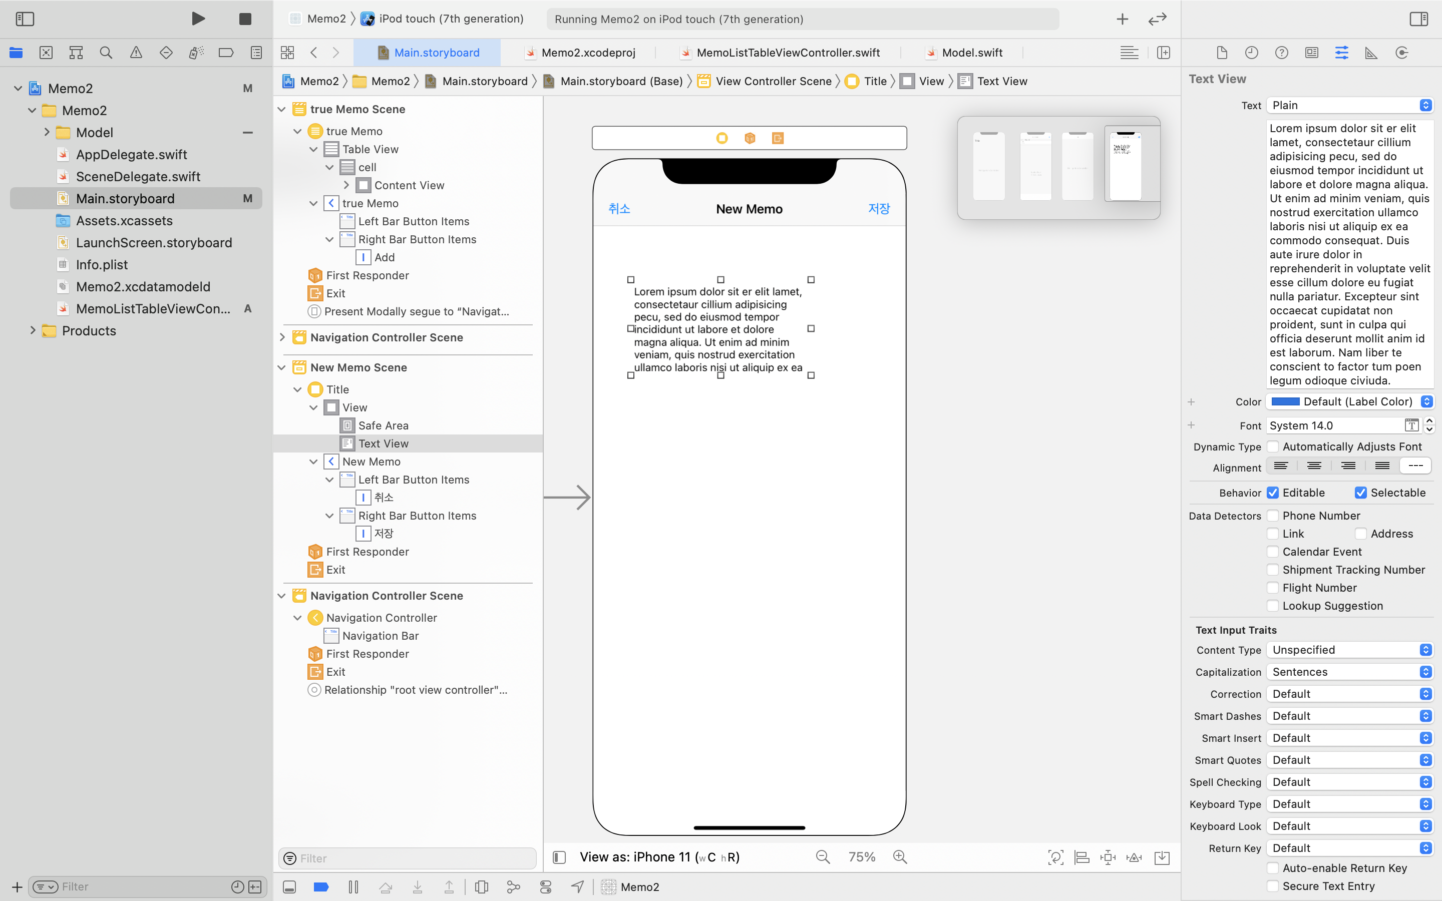The width and height of the screenshot is (1442, 901).
Task: Switch to MemoListTableViewController.swift tab
Action: coord(788,53)
